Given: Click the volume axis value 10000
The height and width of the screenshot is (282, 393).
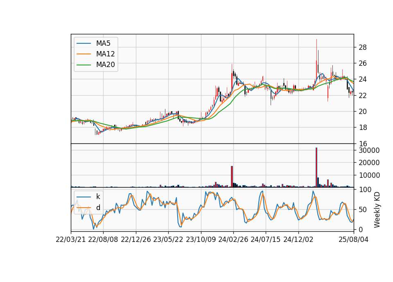Looking at the screenshot, I should tap(369, 175).
